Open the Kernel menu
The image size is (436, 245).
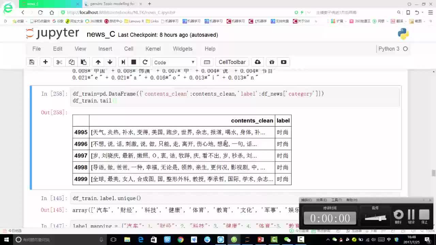click(153, 49)
